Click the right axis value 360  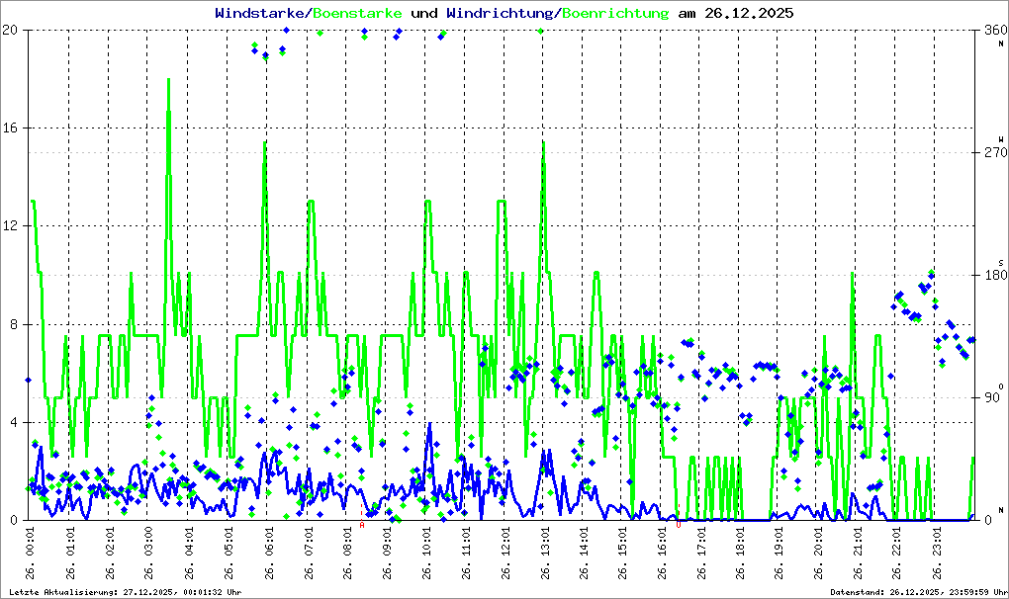[x=995, y=30]
